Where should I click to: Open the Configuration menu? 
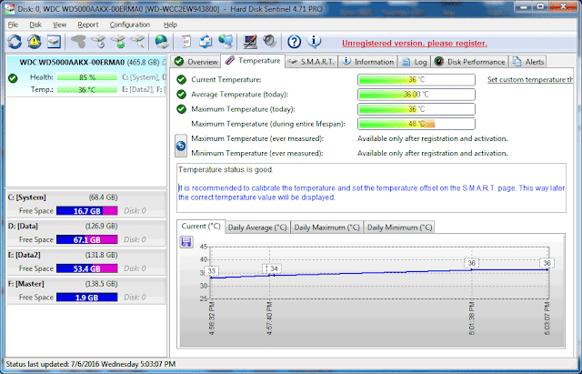coord(130,25)
